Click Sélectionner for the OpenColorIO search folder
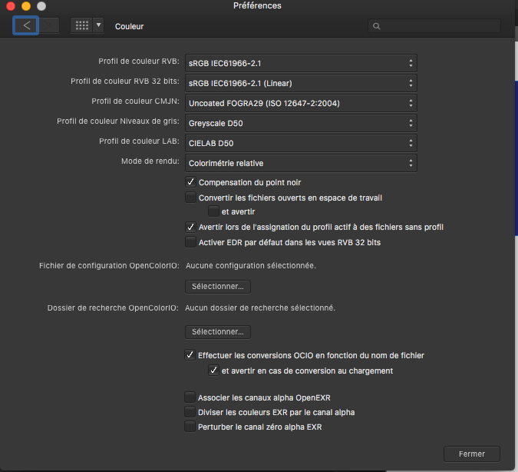Image resolution: width=518 pixels, height=472 pixels. tap(218, 332)
